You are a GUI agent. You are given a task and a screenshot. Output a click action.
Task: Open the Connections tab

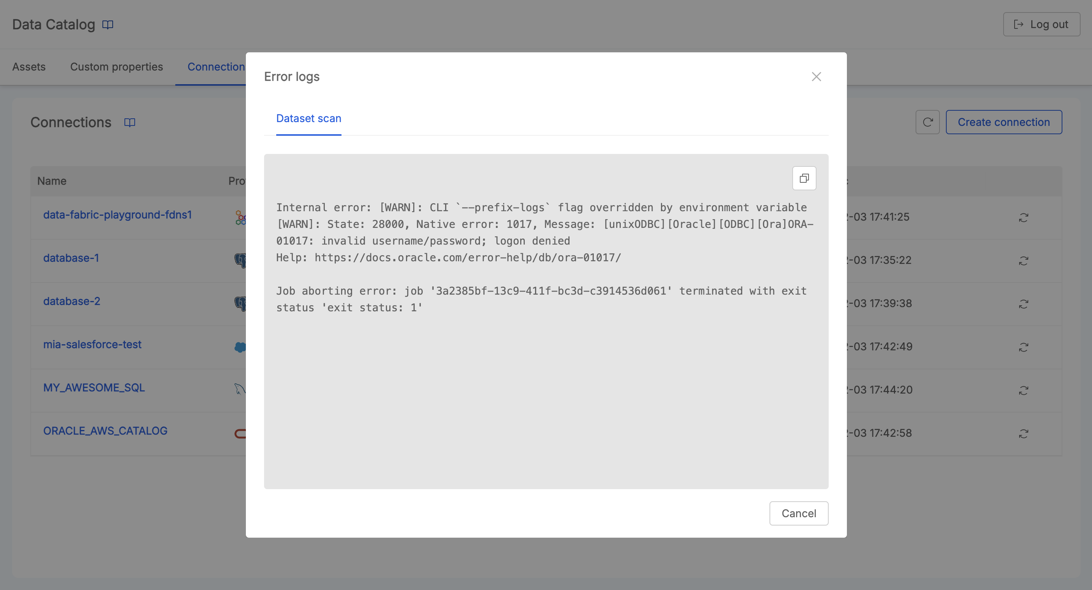[218, 67]
